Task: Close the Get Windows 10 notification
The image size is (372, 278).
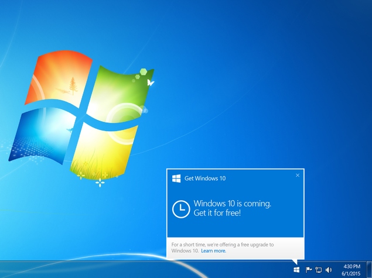Action: [x=298, y=176]
